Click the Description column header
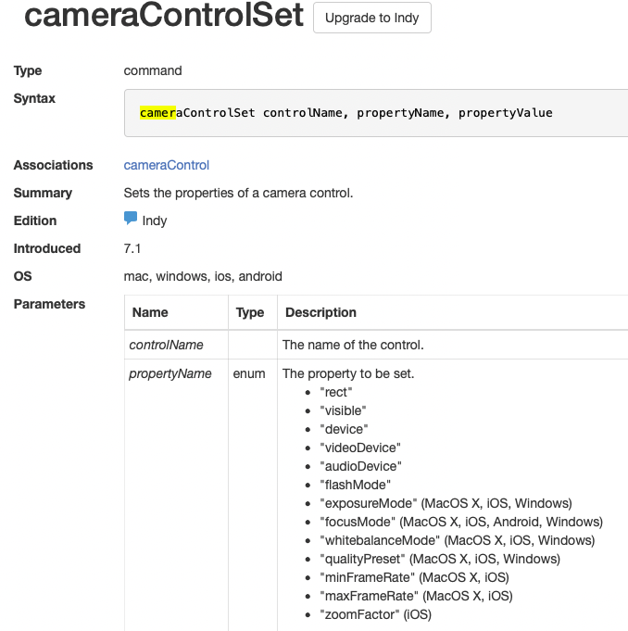The image size is (628, 631). (320, 312)
